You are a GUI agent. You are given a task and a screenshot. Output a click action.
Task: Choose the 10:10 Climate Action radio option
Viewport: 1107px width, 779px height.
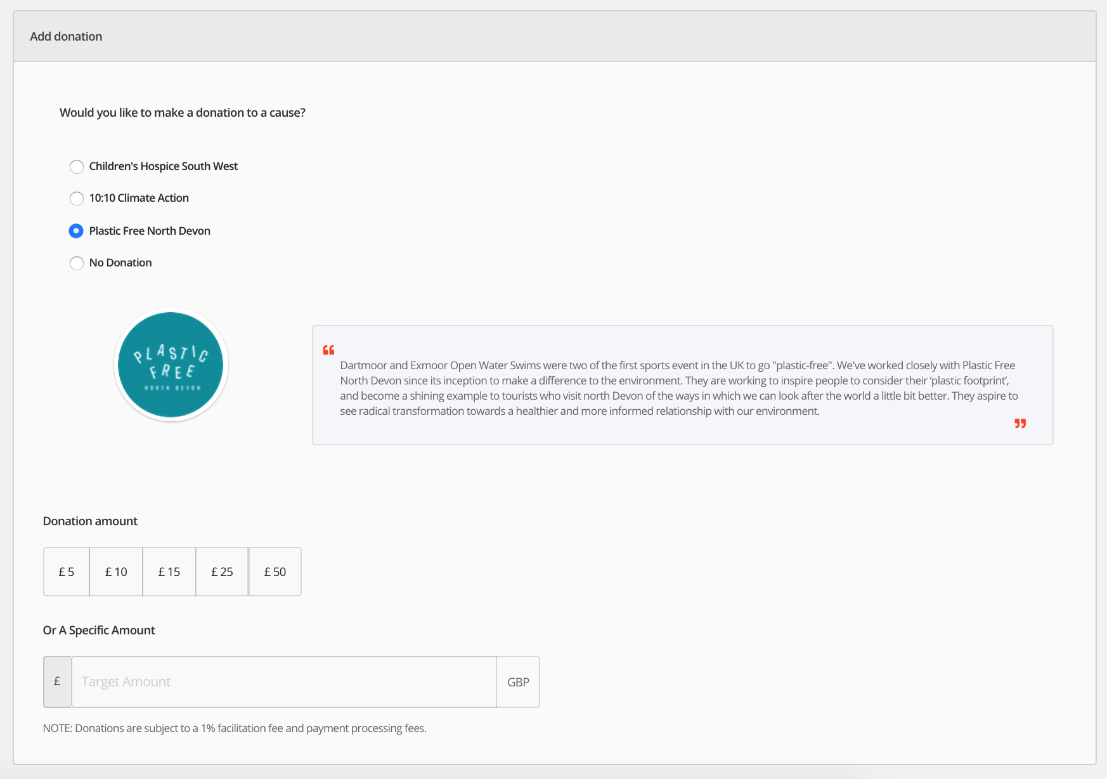click(77, 199)
